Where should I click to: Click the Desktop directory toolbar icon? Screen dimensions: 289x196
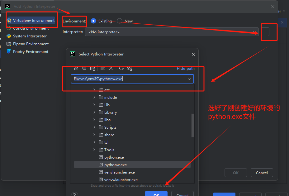(x=84, y=69)
